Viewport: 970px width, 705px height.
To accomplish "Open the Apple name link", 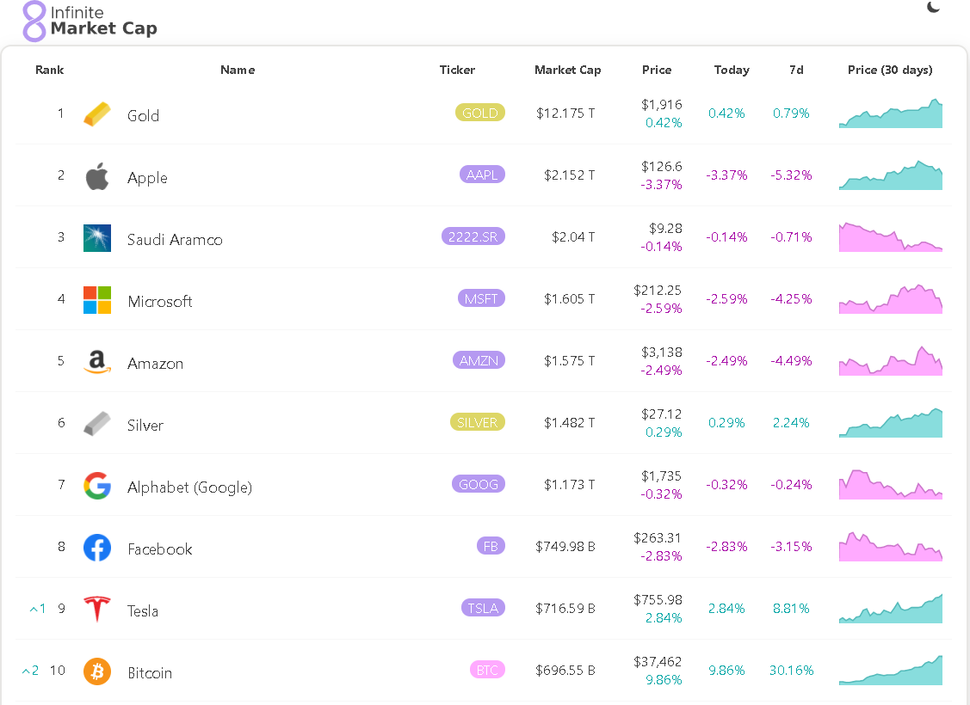I will (x=147, y=178).
